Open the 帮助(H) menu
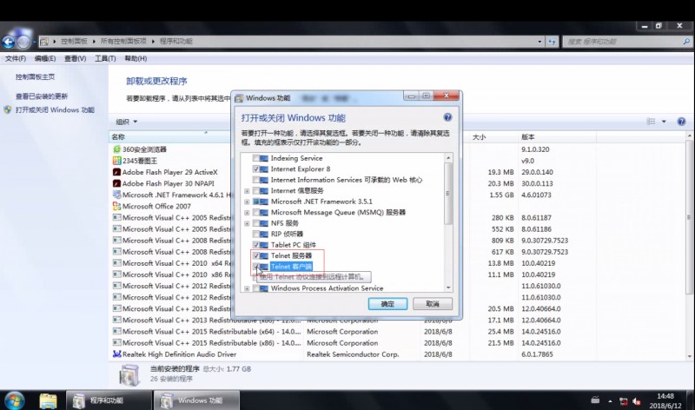695x410 pixels. [136, 58]
